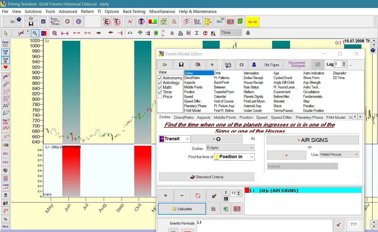Screen dimensions: 378x232
Task: Uncheck the Astronomy view checkbox
Action: (x=160, y=78)
